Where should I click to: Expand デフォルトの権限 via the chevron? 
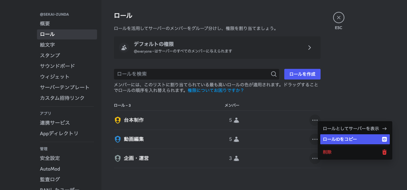point(309,47)
